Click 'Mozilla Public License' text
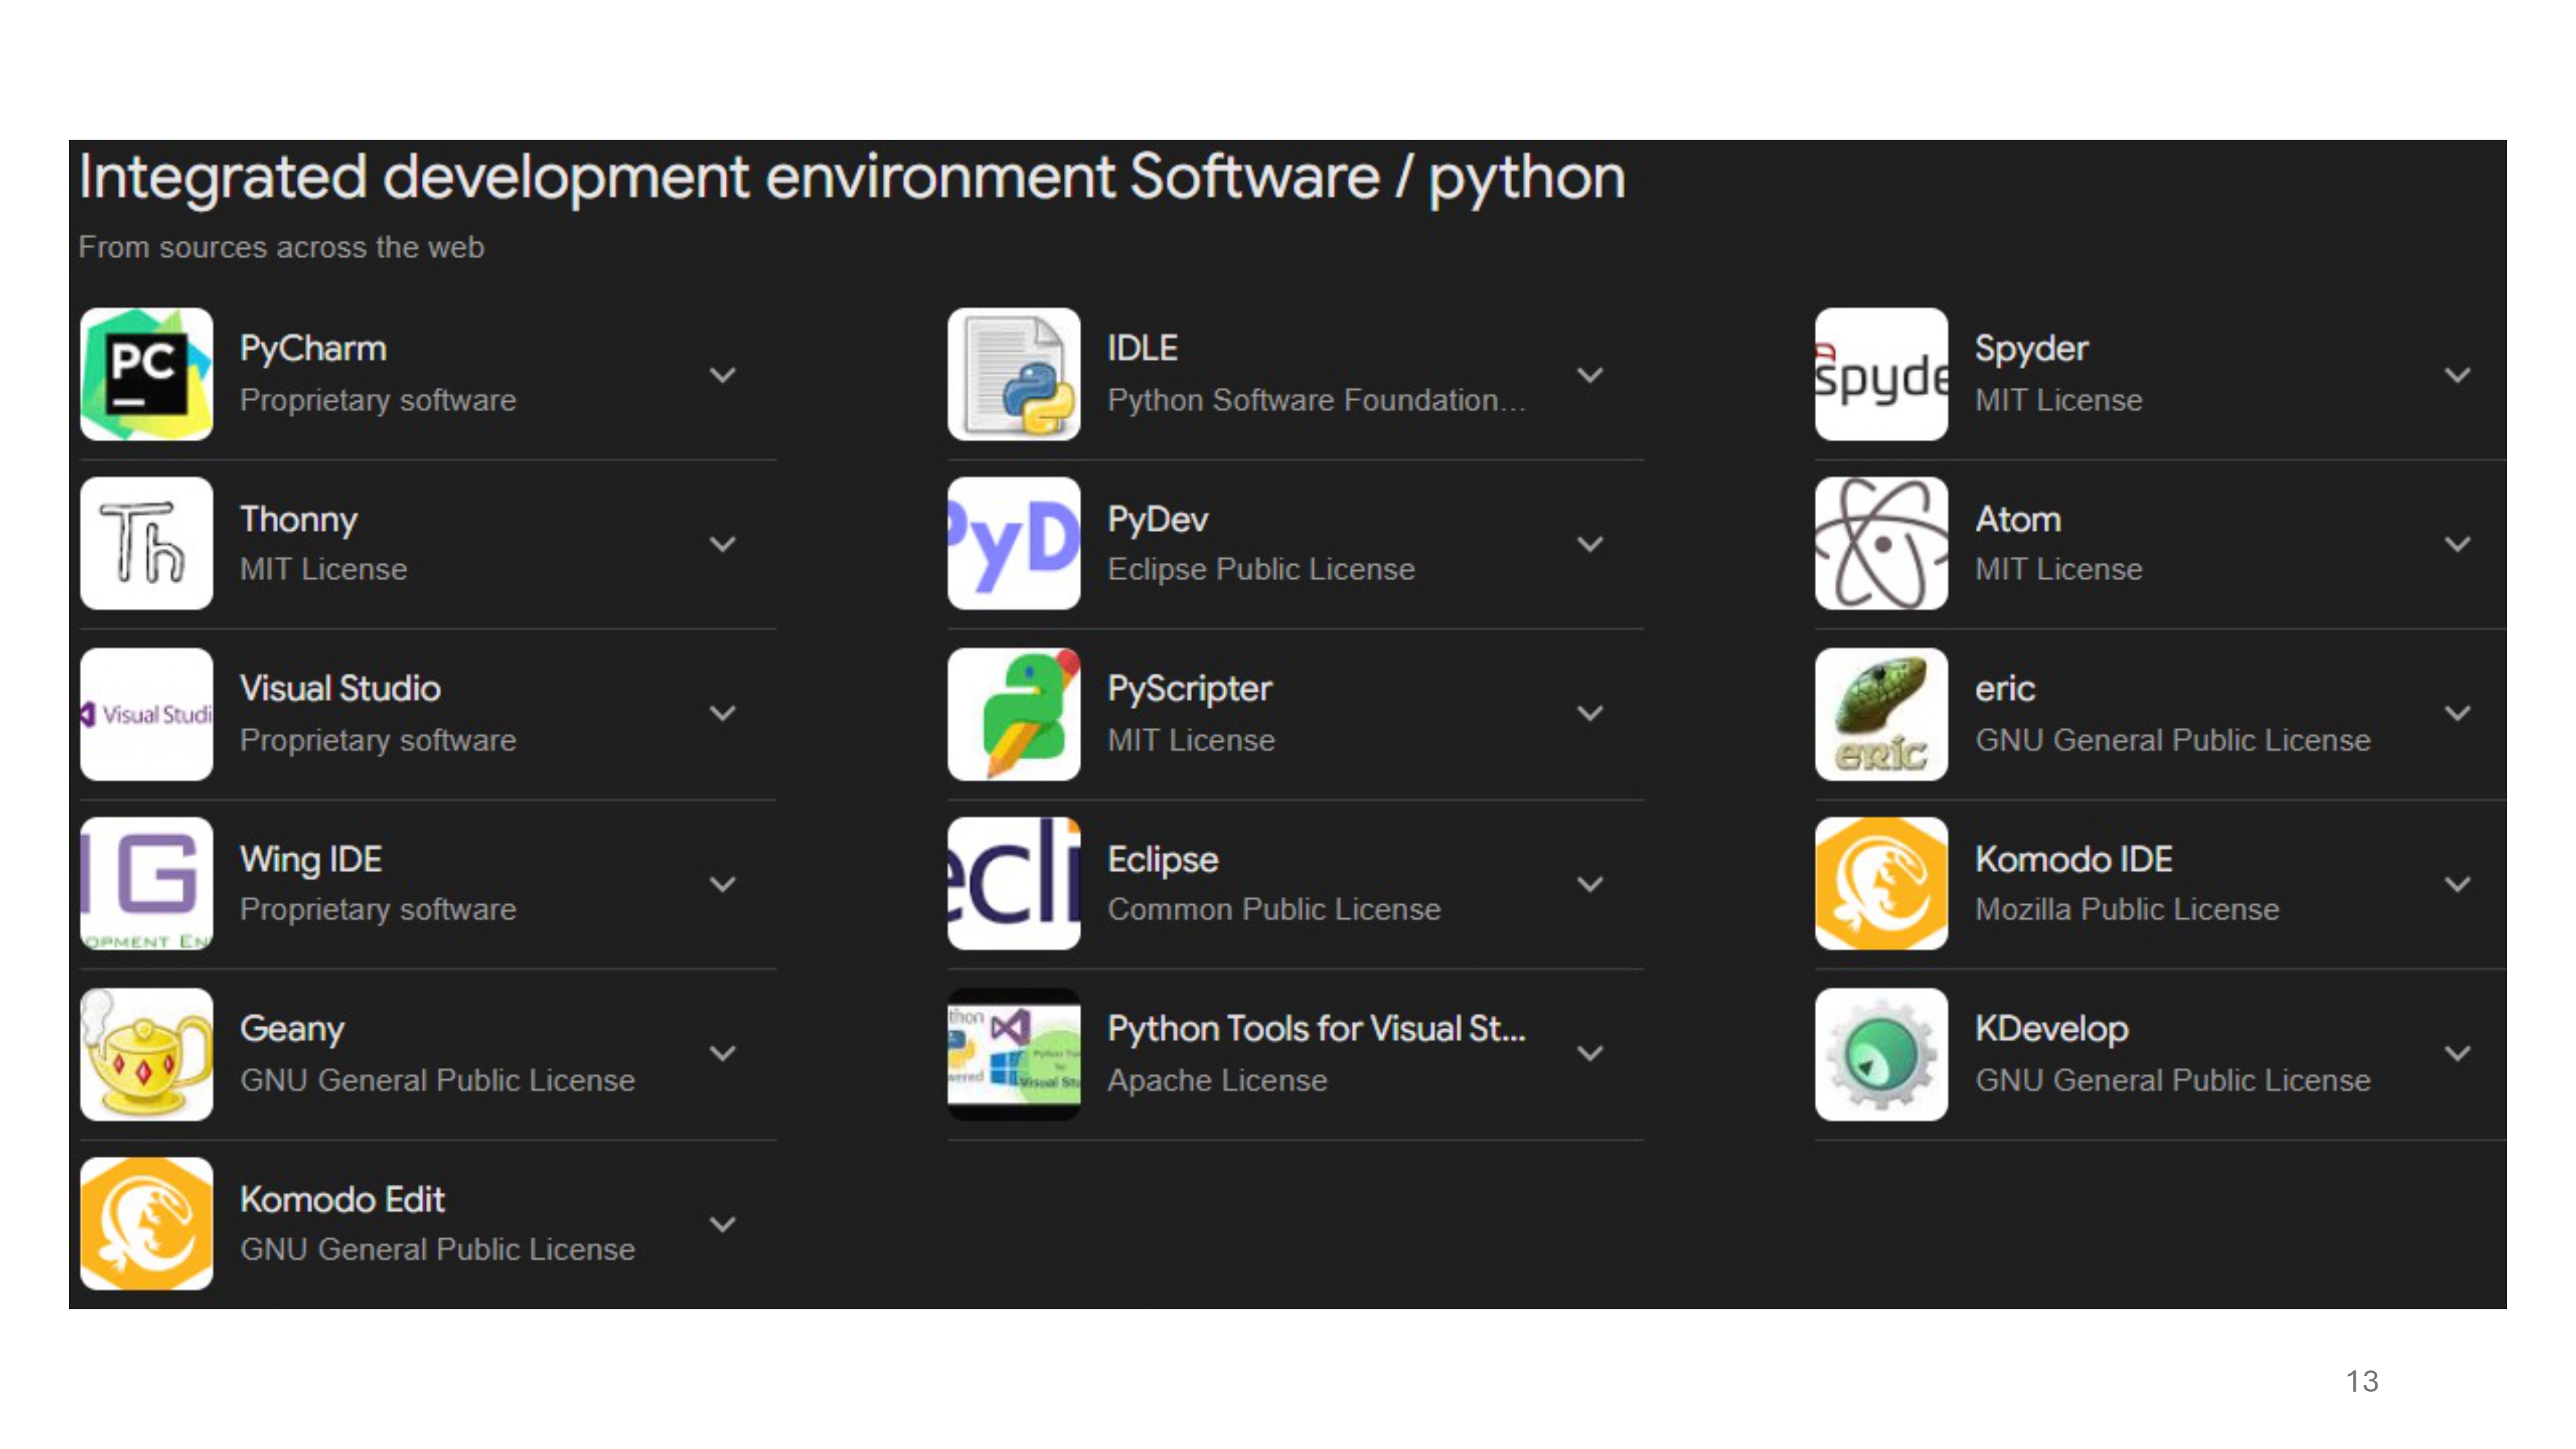The image size is (2576, 1449). click(2127, 909)
